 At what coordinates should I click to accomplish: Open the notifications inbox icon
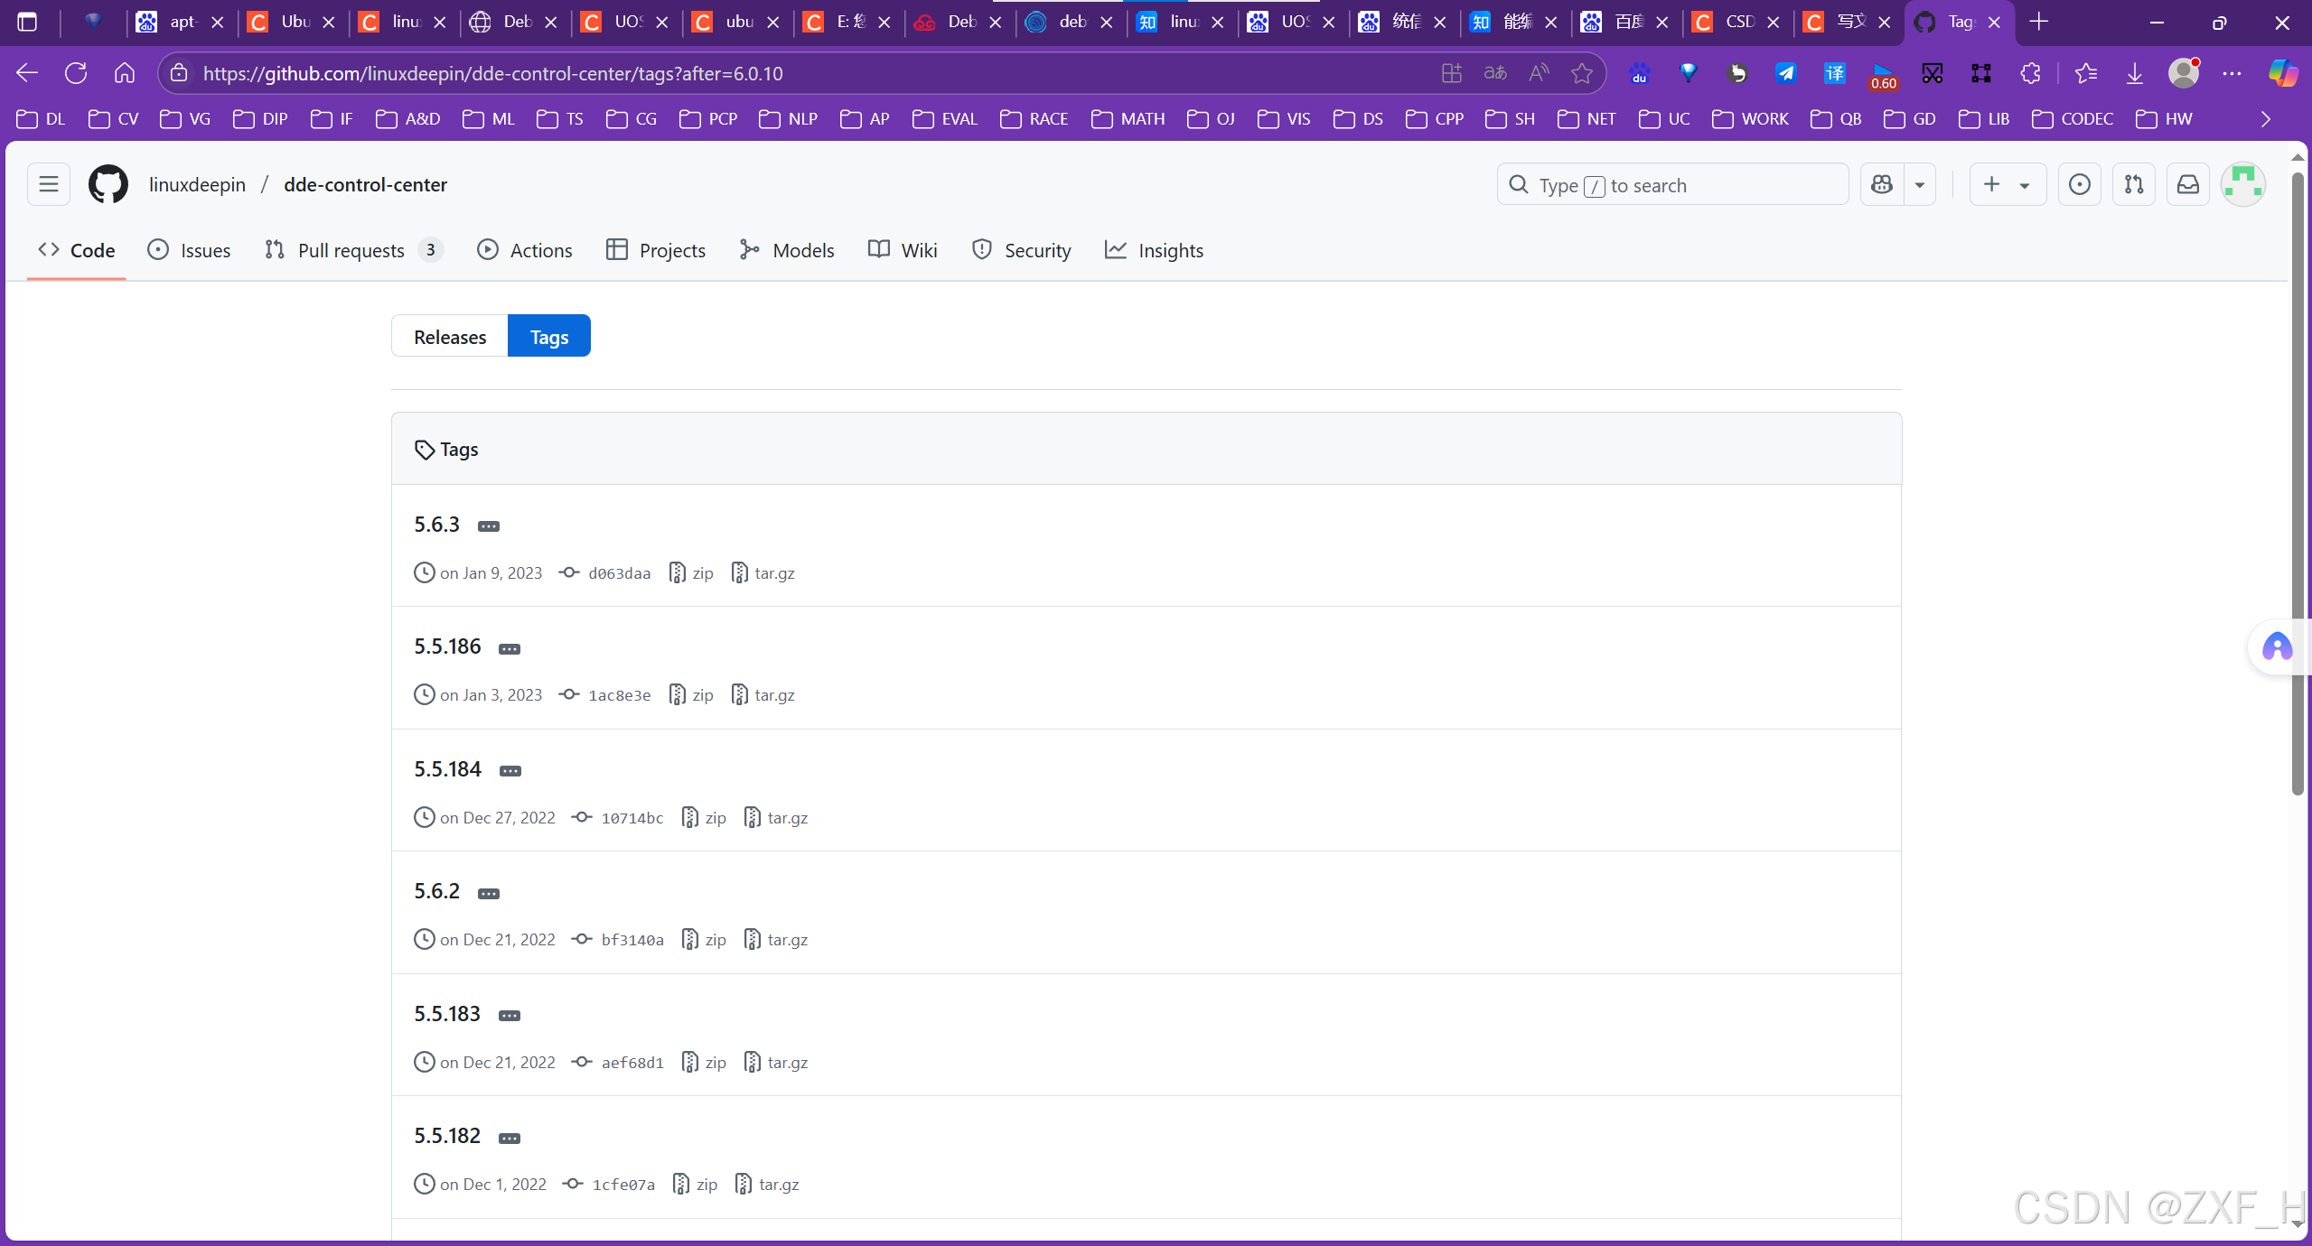(x=2188, y=184)
